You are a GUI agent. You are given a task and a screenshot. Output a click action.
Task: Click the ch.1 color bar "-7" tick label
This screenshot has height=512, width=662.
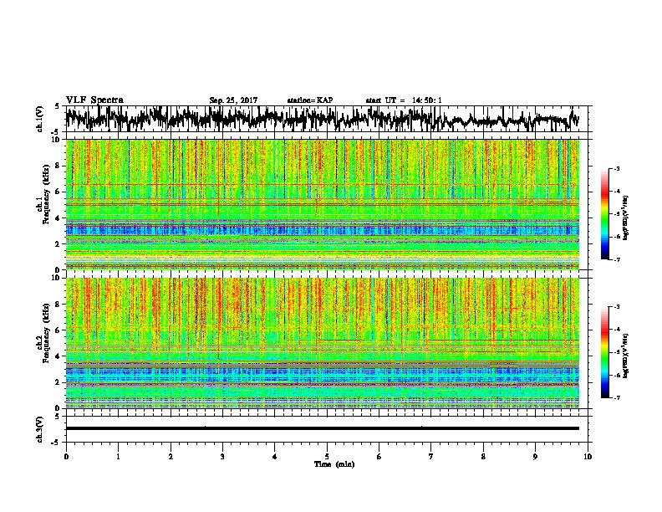(x=616, y=259)
